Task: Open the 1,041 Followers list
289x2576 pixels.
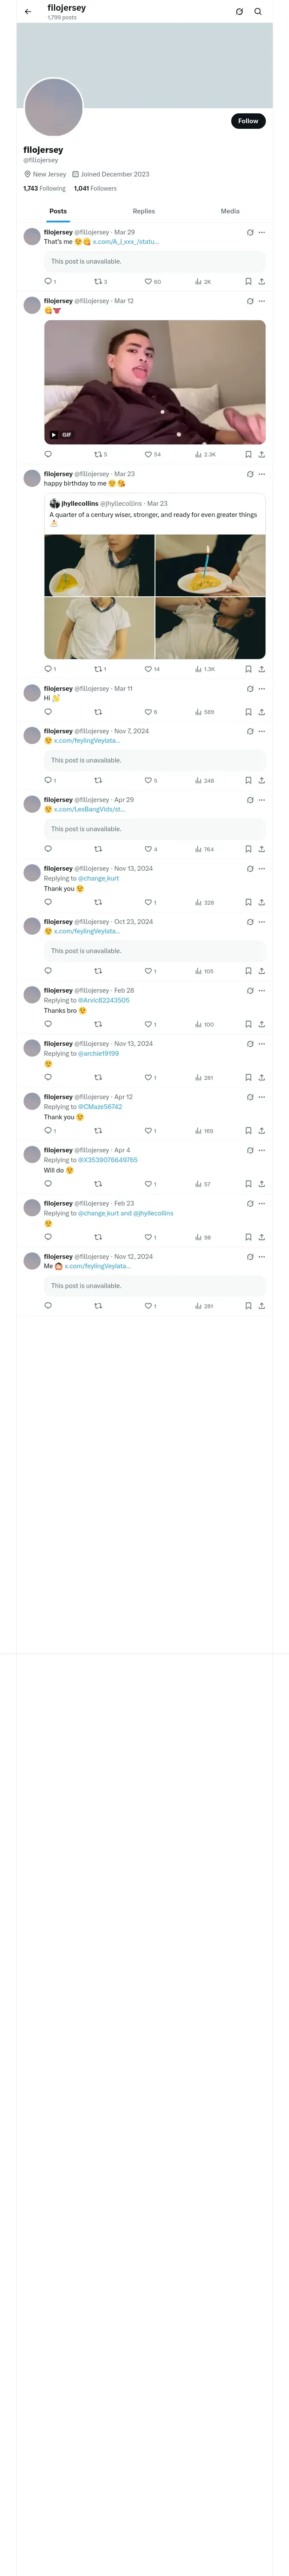Action: click(95, 188)
